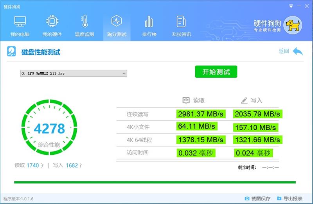Image resolution: width=313 pixels, height=204 pixels.
Task: Open the title bar dropdown menu triangle
Action: [291, 6]
